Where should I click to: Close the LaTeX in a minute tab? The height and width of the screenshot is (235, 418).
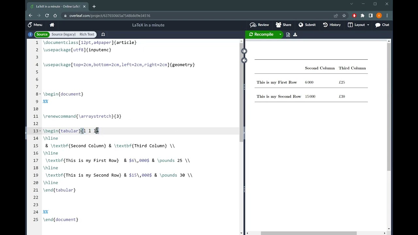pos(84,6)
